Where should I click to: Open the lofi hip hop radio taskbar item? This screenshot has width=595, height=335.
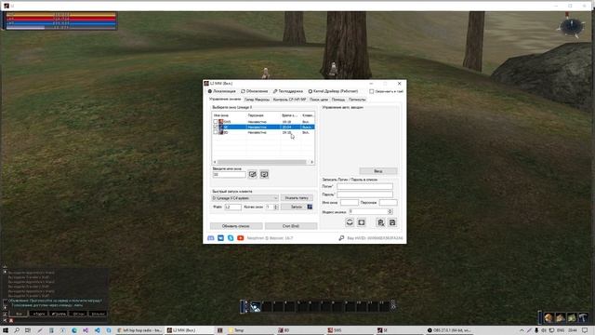(x=139, y=330)
